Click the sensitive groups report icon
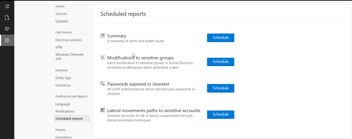 pos(103,58)
